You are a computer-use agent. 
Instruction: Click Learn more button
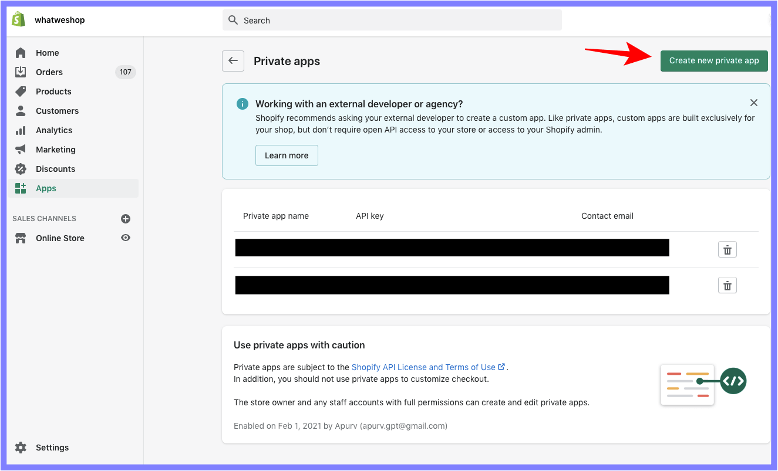287,155
